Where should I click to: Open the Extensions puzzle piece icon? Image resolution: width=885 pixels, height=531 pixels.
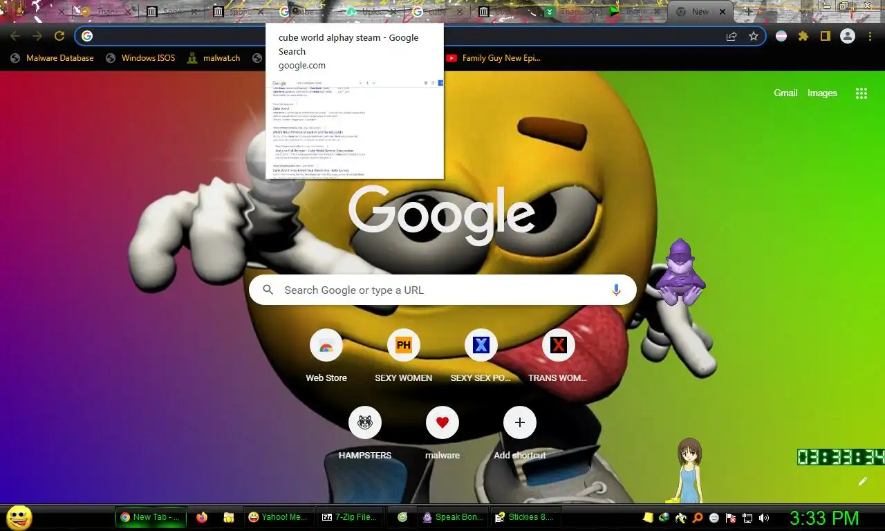(803, 37)
